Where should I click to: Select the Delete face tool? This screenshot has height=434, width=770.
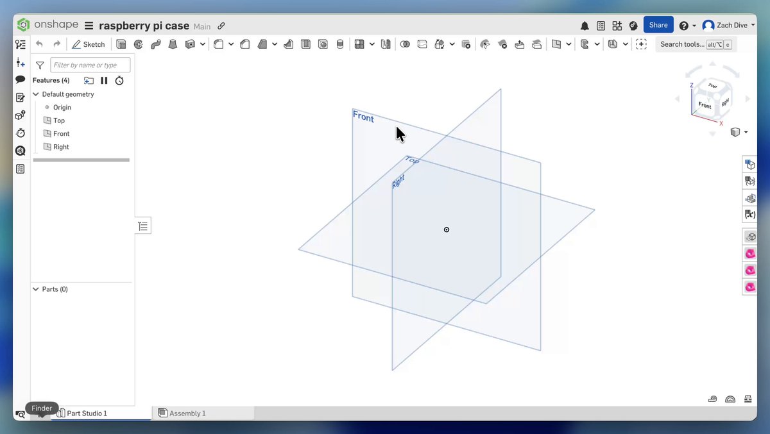pos(502,44)
